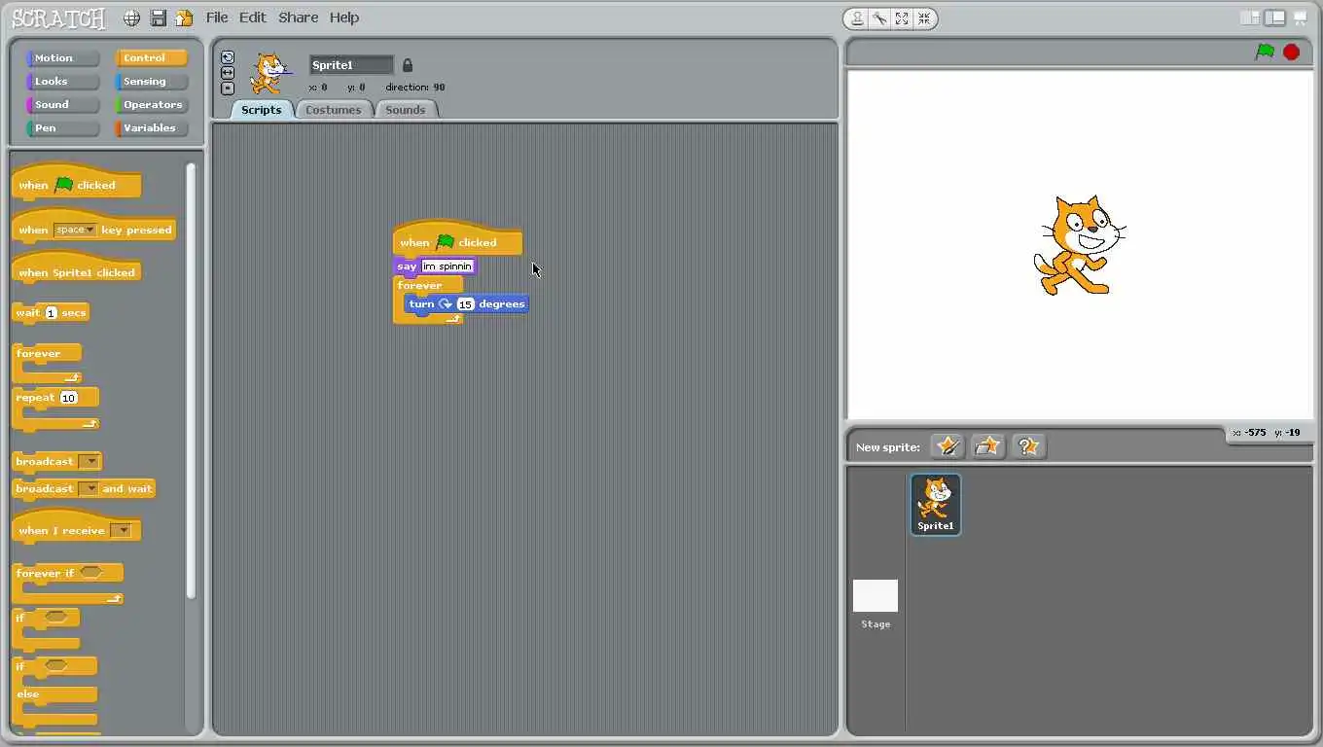Open the 'when I receive' message dropdown
This screenshot has height=747, width=1323.
(x=121, y=531)
